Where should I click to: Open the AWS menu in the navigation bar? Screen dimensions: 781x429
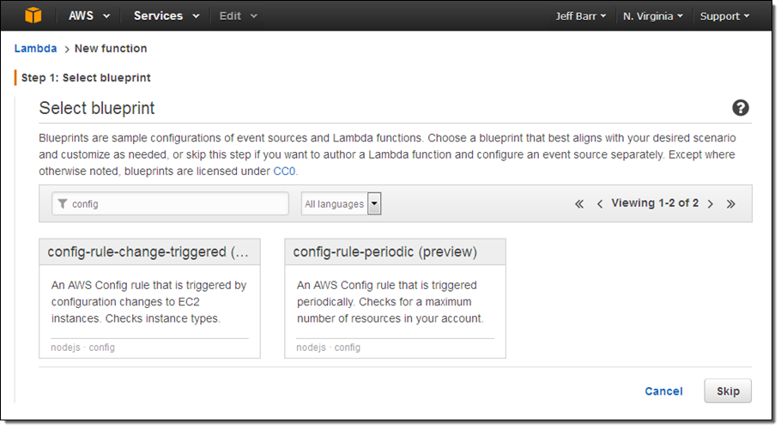click(89, 15)
